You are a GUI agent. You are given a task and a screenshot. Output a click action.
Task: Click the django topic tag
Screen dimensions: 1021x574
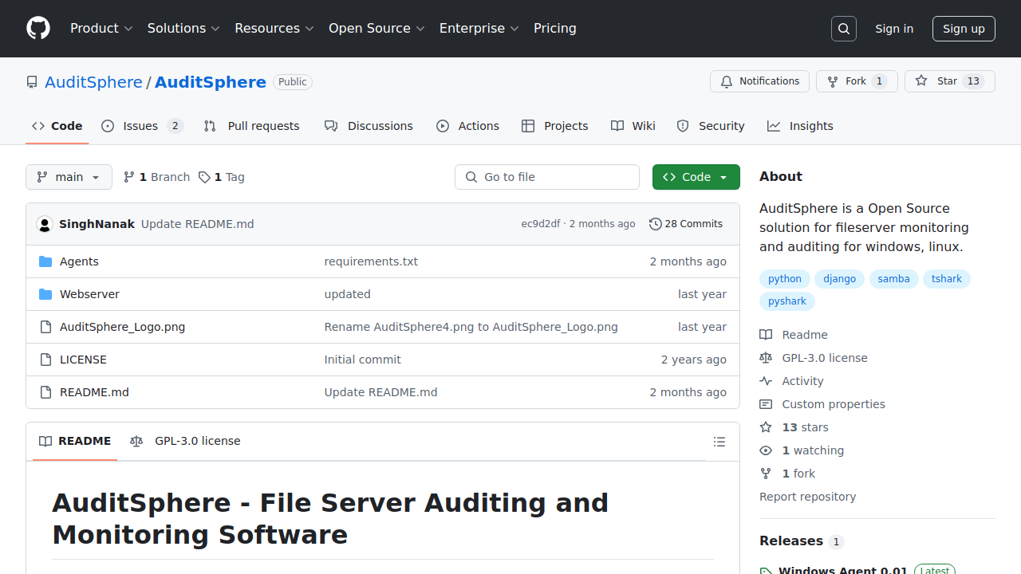pos(840,279)
